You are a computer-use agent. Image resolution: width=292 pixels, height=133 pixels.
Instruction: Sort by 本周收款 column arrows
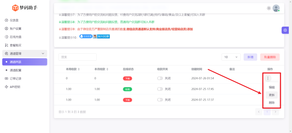79,69
